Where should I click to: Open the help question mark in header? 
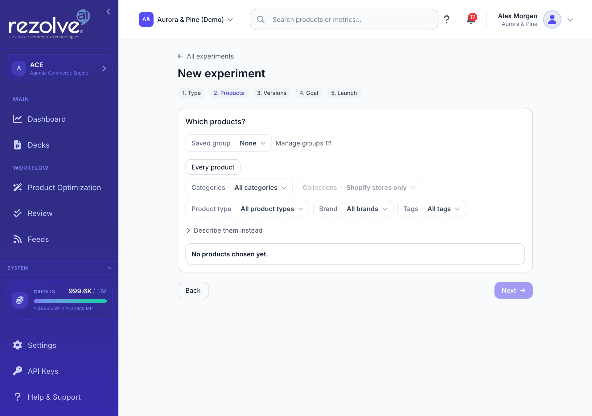[446, 20]
